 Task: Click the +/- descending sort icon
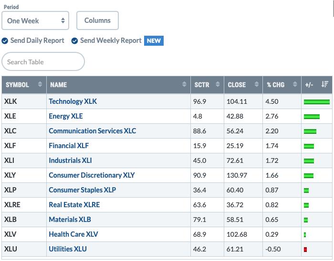325,84
